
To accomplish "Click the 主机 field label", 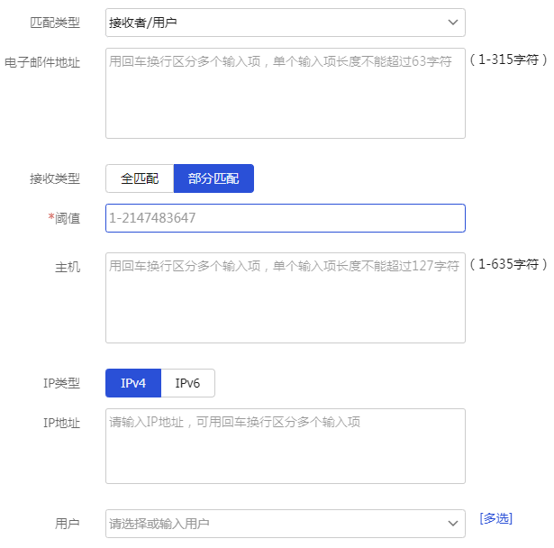I will 68,267.
